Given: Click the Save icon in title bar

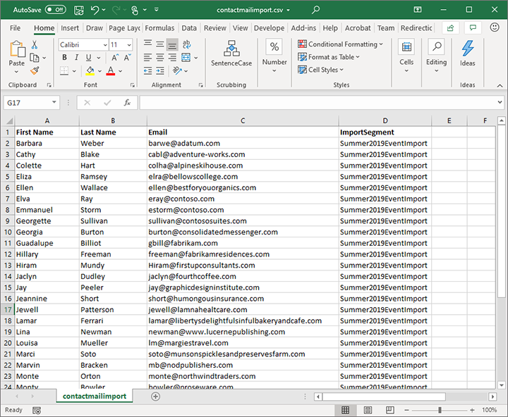Looking at the screenshot, I should tap(79, 10).
